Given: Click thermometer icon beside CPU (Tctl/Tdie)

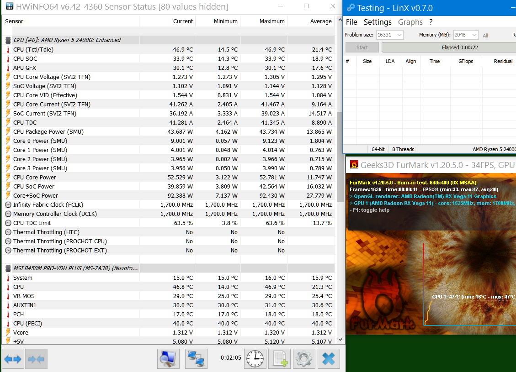Looking at the screenshot, I should [8, 50].
